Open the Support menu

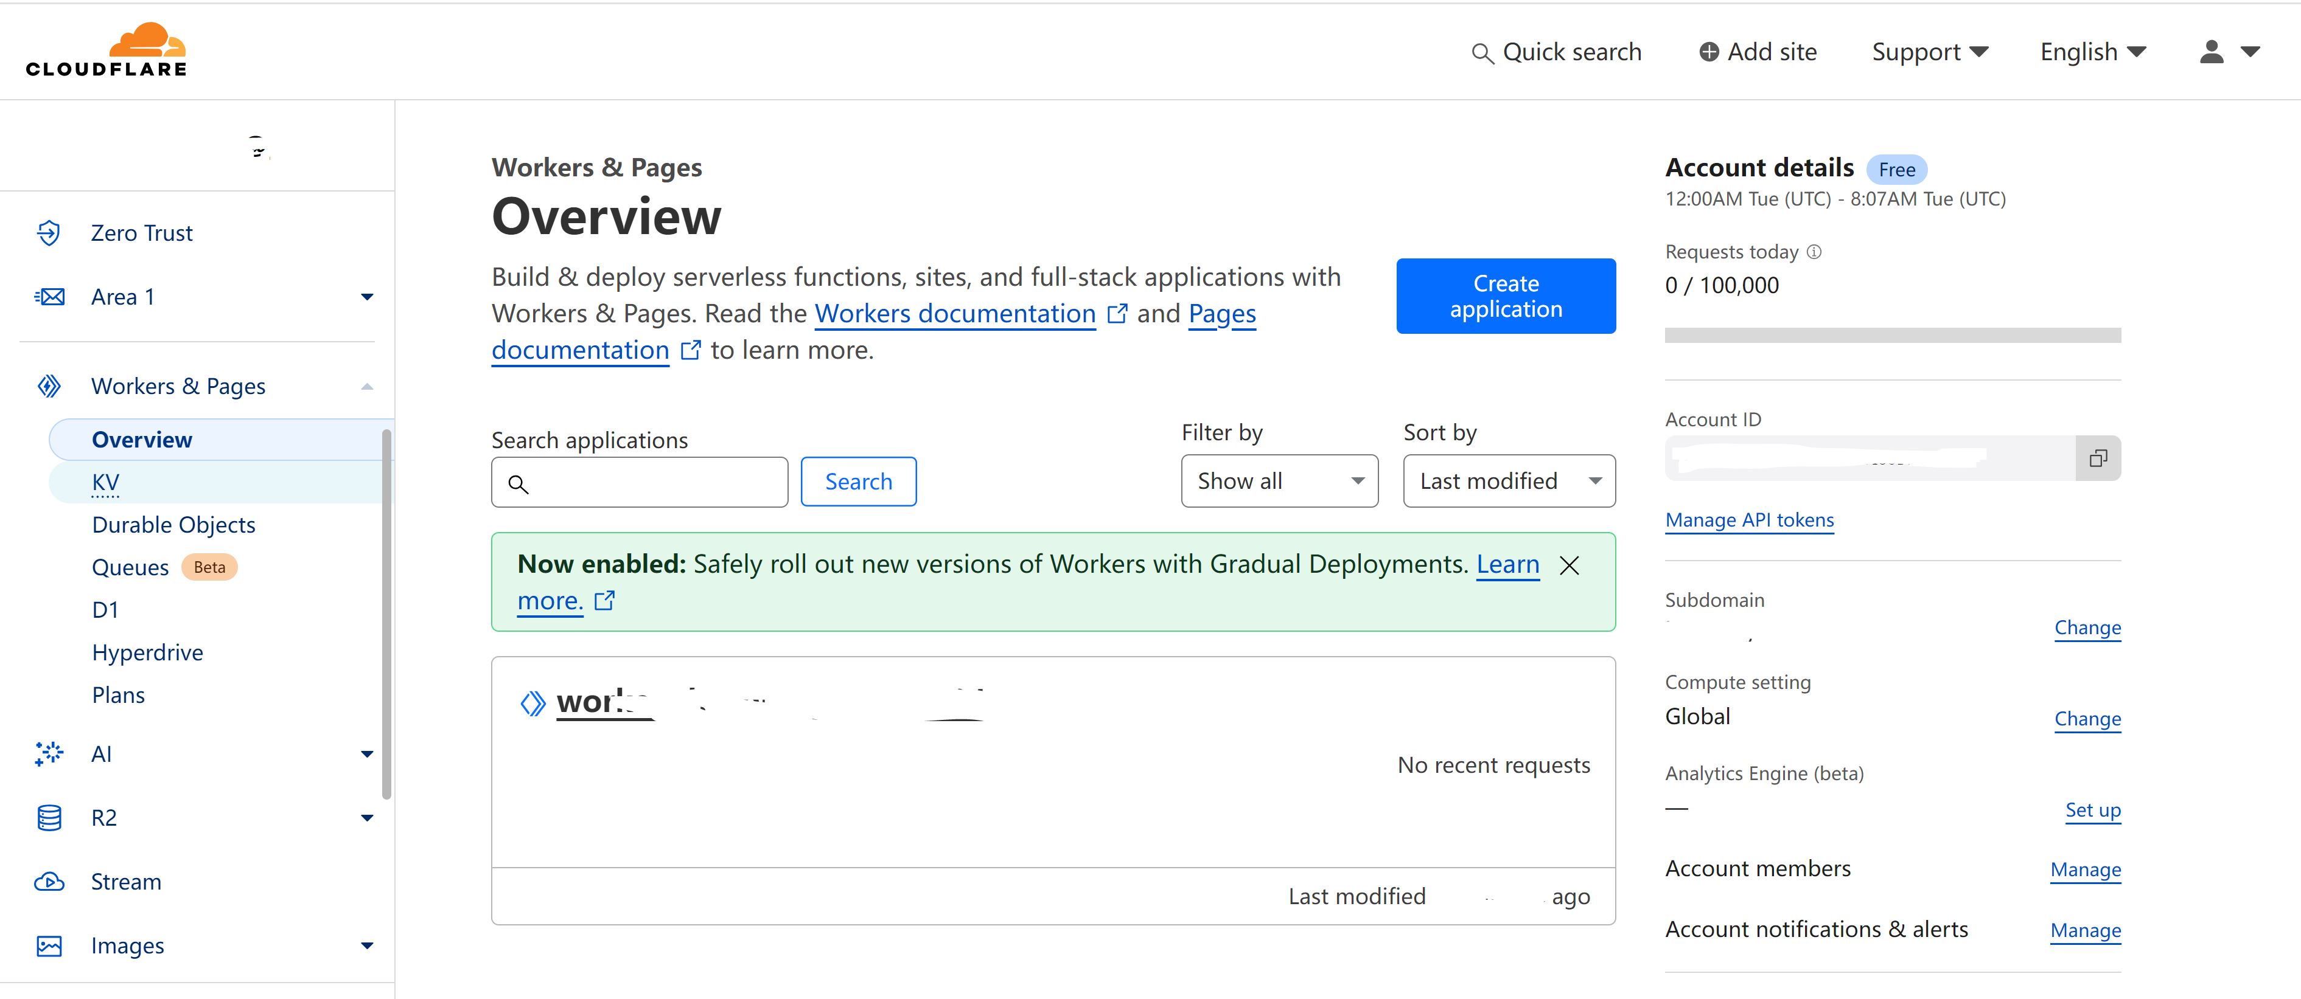(1929, 52)
